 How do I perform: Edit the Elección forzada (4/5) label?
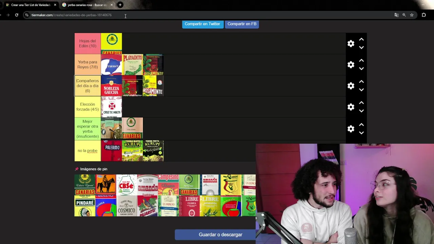pyautogui.click(x=87, y=107)
